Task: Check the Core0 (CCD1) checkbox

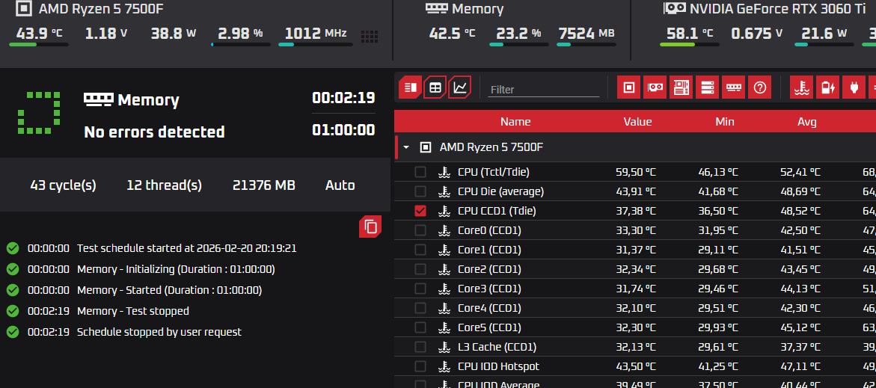Action: pyautogui.click(x=420, y=230)
